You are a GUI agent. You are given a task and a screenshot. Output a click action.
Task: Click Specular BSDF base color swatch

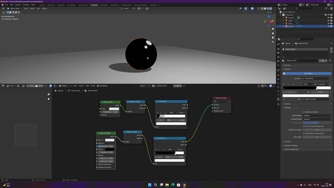(110, 140)
